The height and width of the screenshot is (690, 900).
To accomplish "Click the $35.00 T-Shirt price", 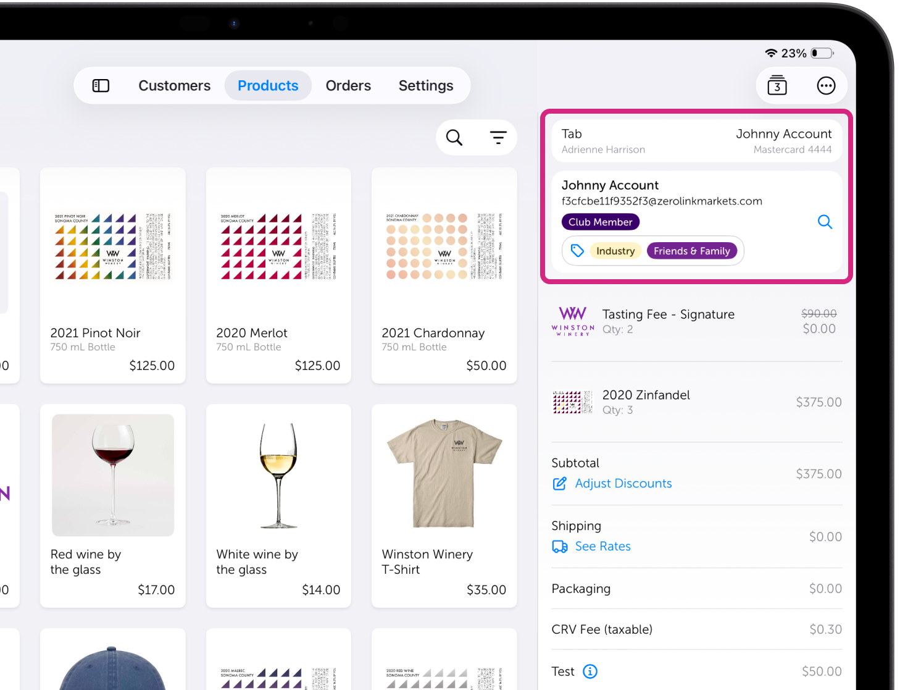I will [486, 590].
